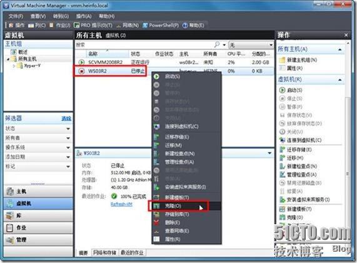This screenshot has width=357, height=263.
Task: Click the 管理 navigation icon
Action: [10, 240]
